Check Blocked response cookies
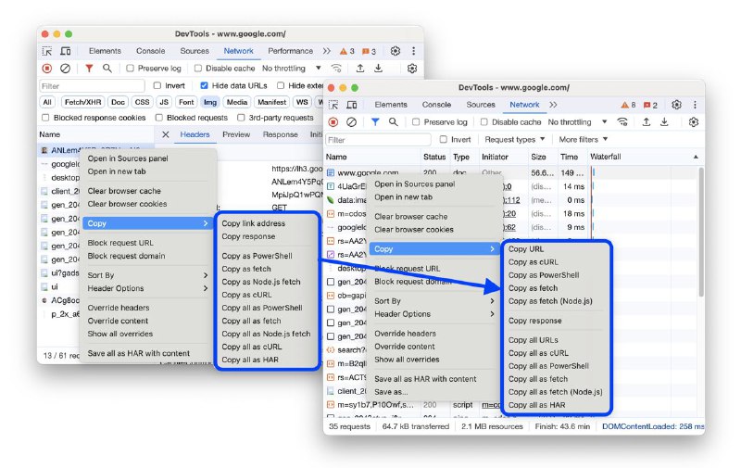The height and width of the screenshot is (468, 741). click(45, 118)
